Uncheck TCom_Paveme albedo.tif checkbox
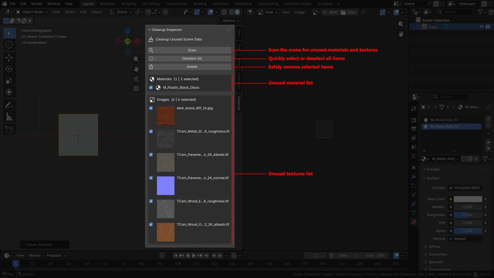 tap(151, 155)
